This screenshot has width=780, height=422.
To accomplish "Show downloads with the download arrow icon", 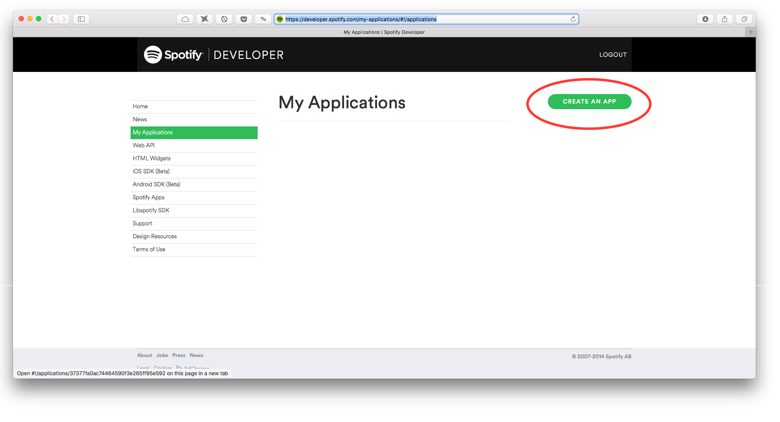I will click(705, 19).
